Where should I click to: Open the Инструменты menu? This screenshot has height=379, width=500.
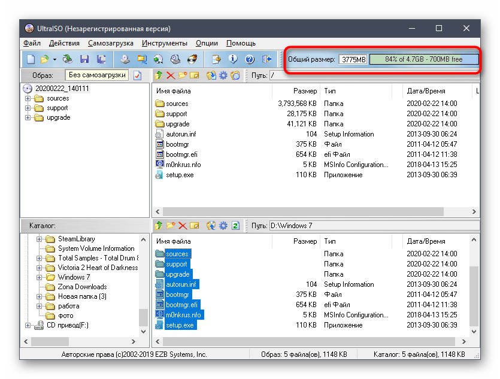click(x=164, y=43)
